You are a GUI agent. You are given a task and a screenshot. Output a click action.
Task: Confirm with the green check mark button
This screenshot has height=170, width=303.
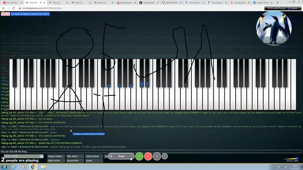[139, 156]
